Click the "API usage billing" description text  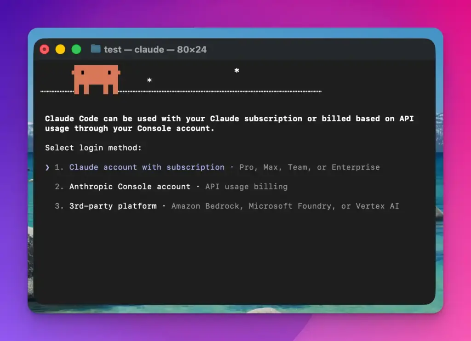click(247, 187)
